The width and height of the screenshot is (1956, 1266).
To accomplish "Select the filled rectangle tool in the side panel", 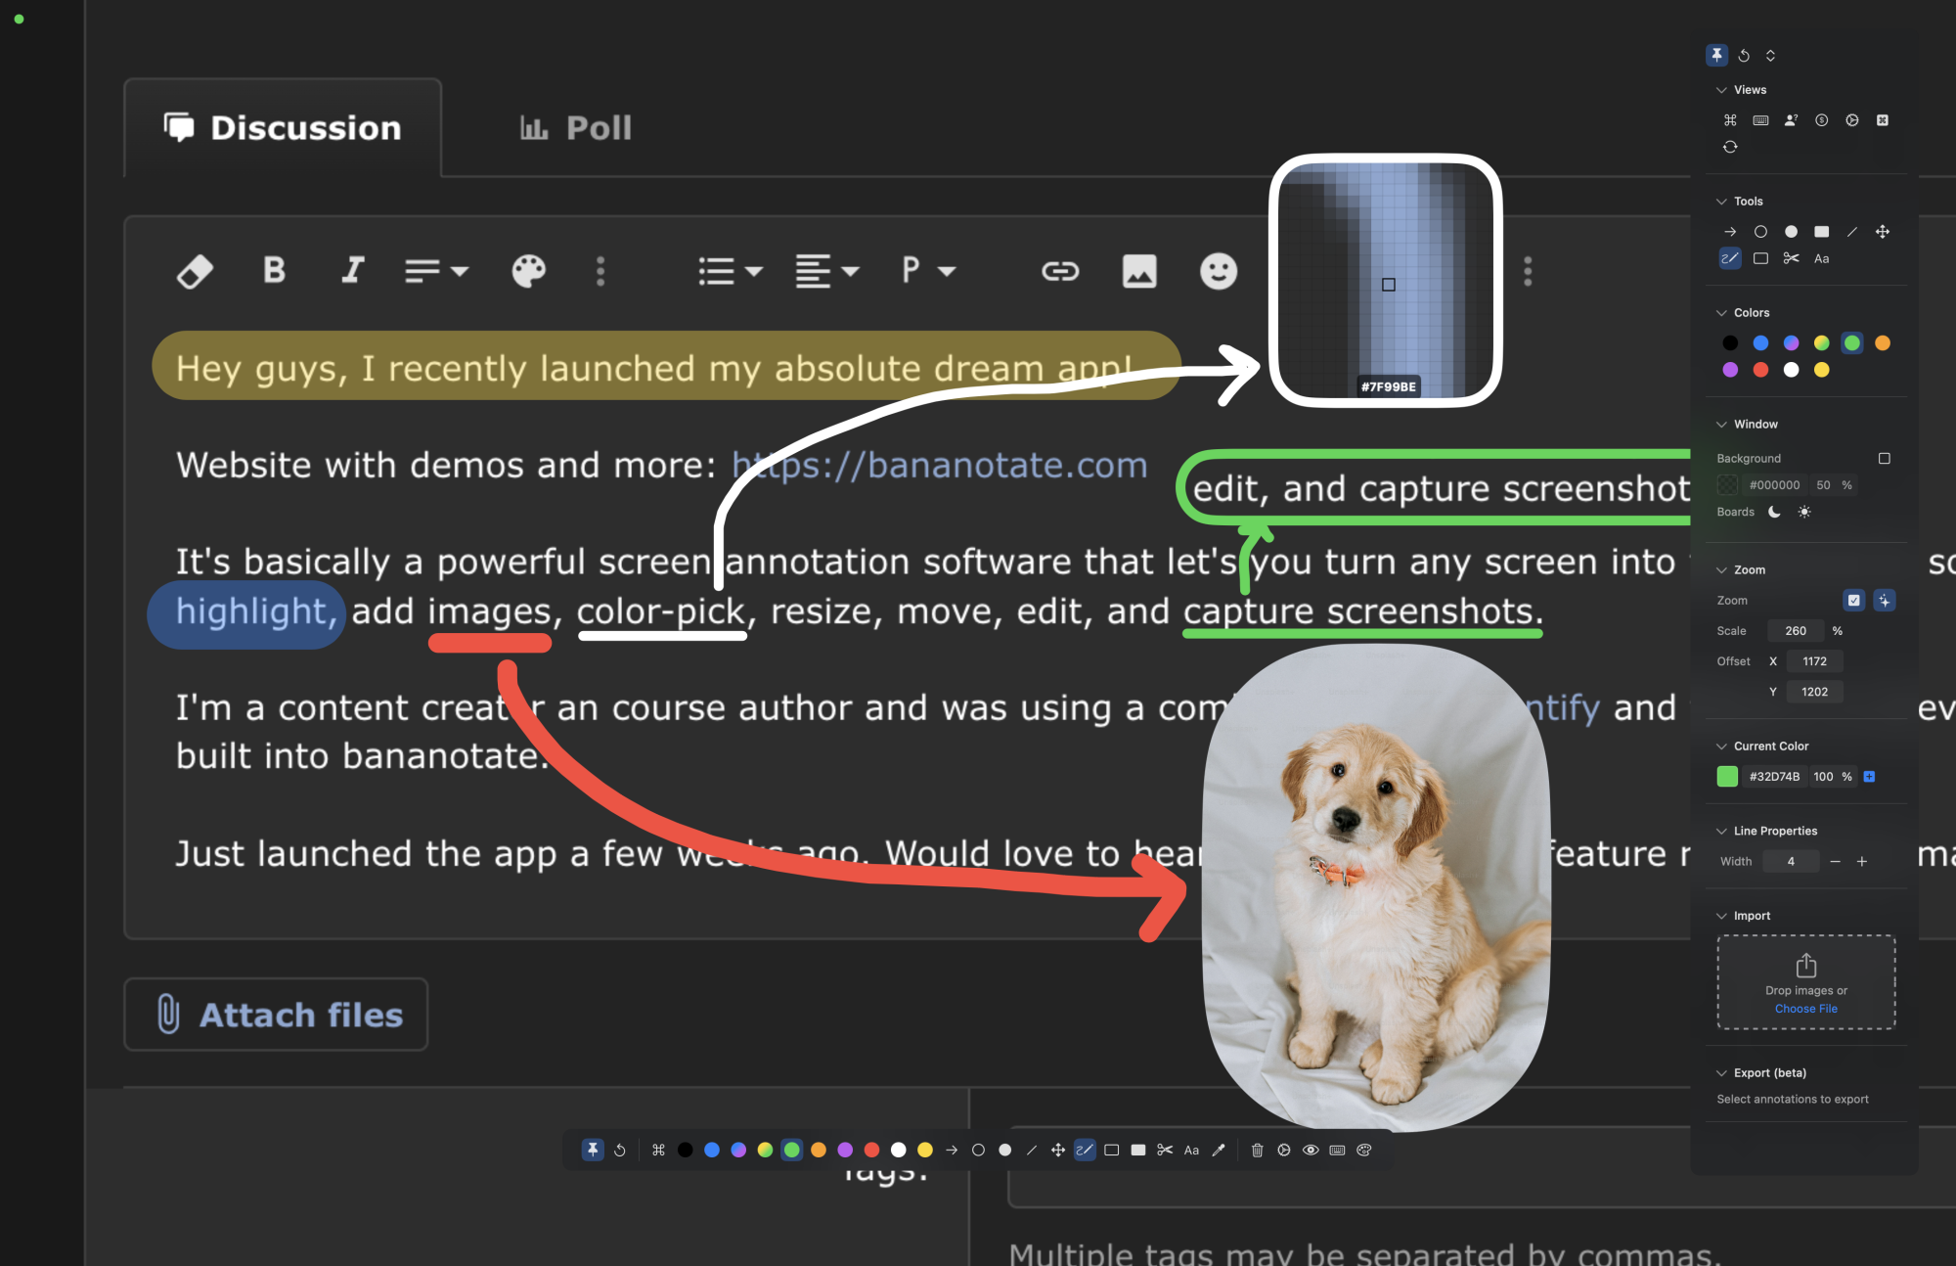I will [x=1821, y=232].
